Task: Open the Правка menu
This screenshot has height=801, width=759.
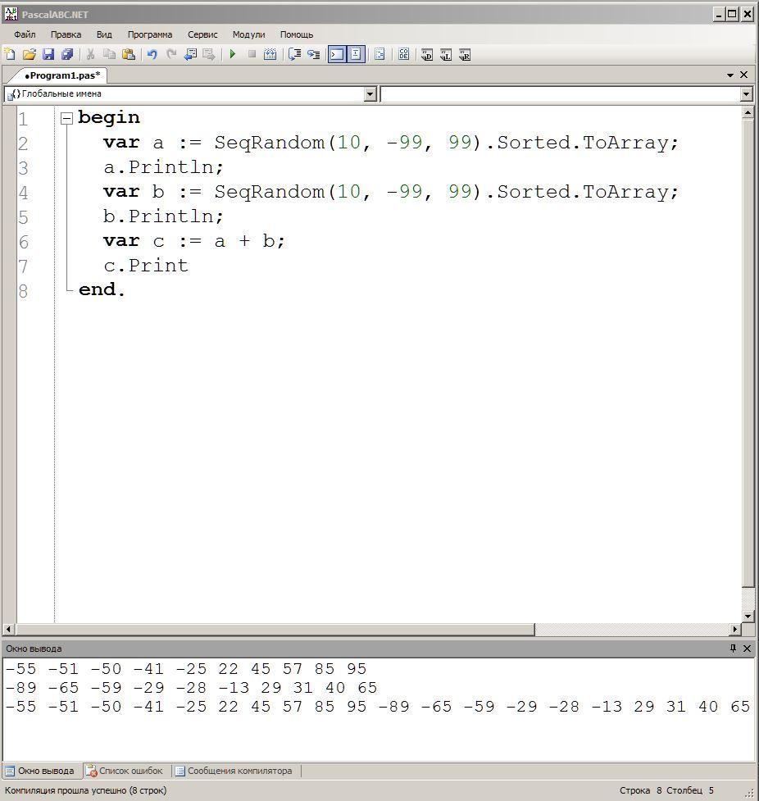Action: [66, 34]
